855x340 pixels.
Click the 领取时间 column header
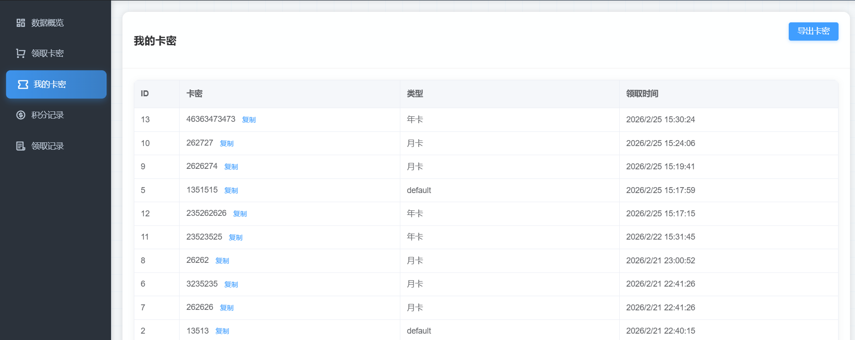tap(642, 94)
